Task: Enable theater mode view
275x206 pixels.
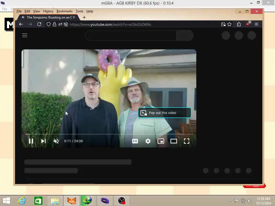Action: click(174, 141)
